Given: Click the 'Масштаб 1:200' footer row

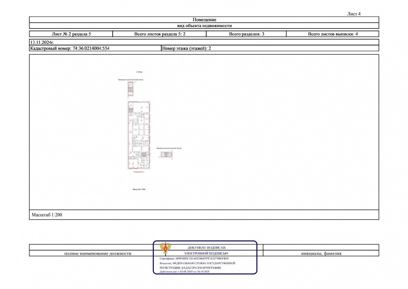Looking at the screenshot, I should pos(47,215).
